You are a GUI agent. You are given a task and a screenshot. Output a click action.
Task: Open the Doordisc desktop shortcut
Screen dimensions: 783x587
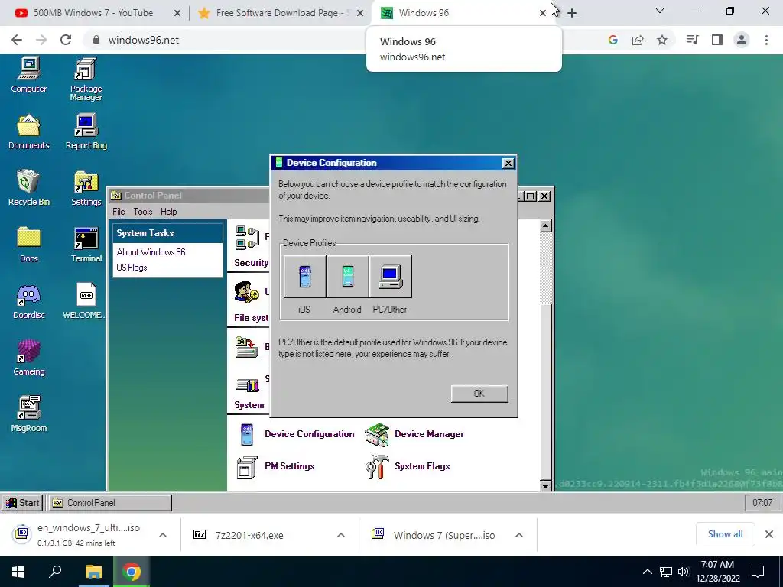28,301
